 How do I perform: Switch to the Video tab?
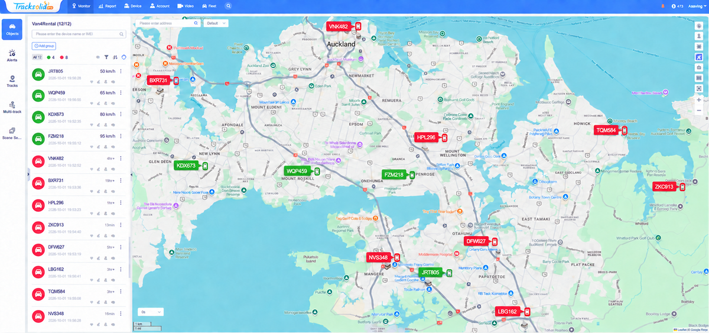coord(186,6)
